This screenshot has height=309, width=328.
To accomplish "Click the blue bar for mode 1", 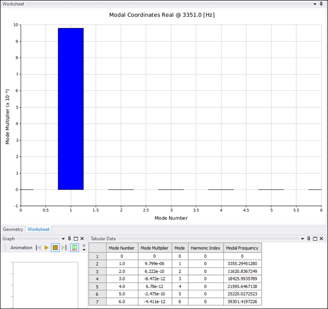I will click(71, 109).
